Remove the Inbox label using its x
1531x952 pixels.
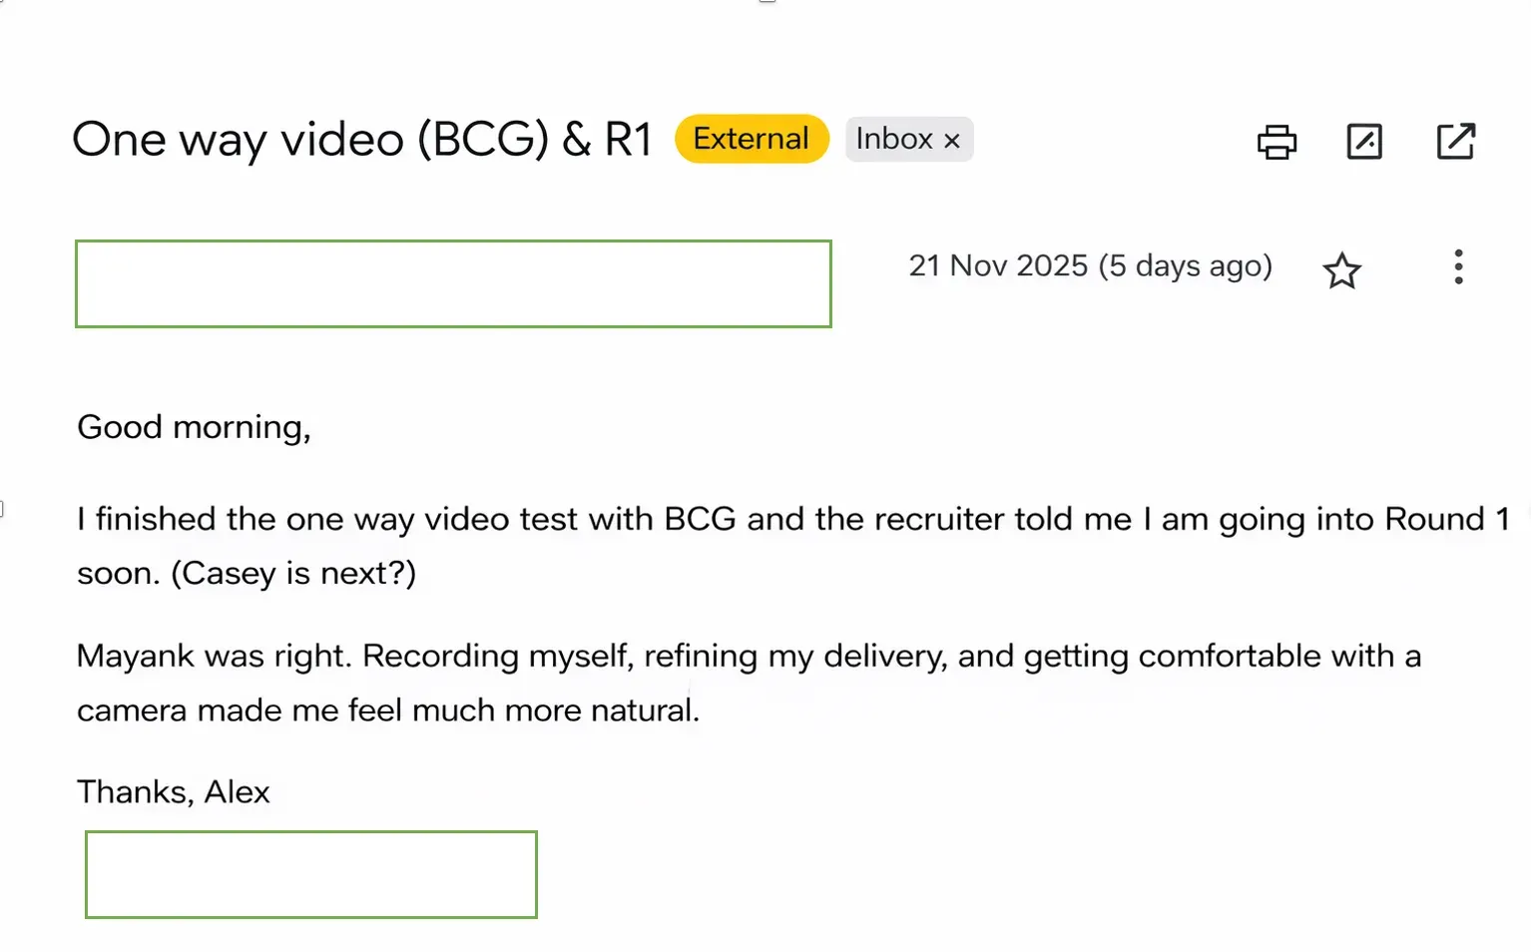click(952, 141)
